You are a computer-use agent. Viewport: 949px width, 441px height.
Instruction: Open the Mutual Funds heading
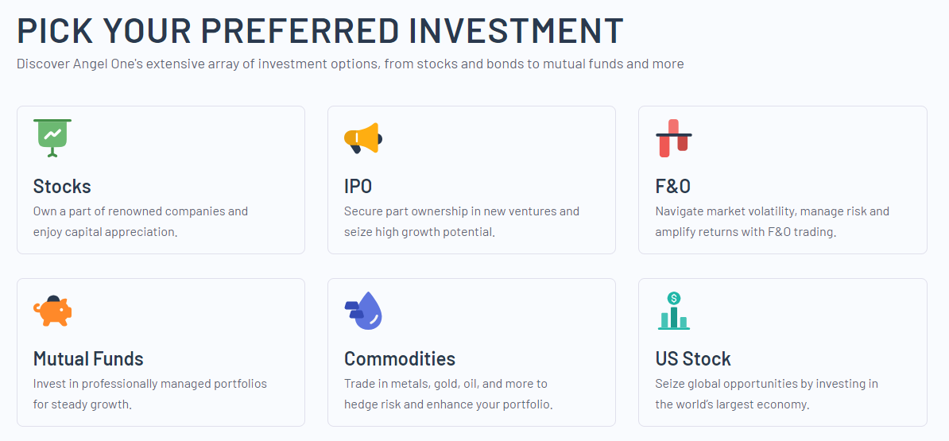tap(88, 359)
